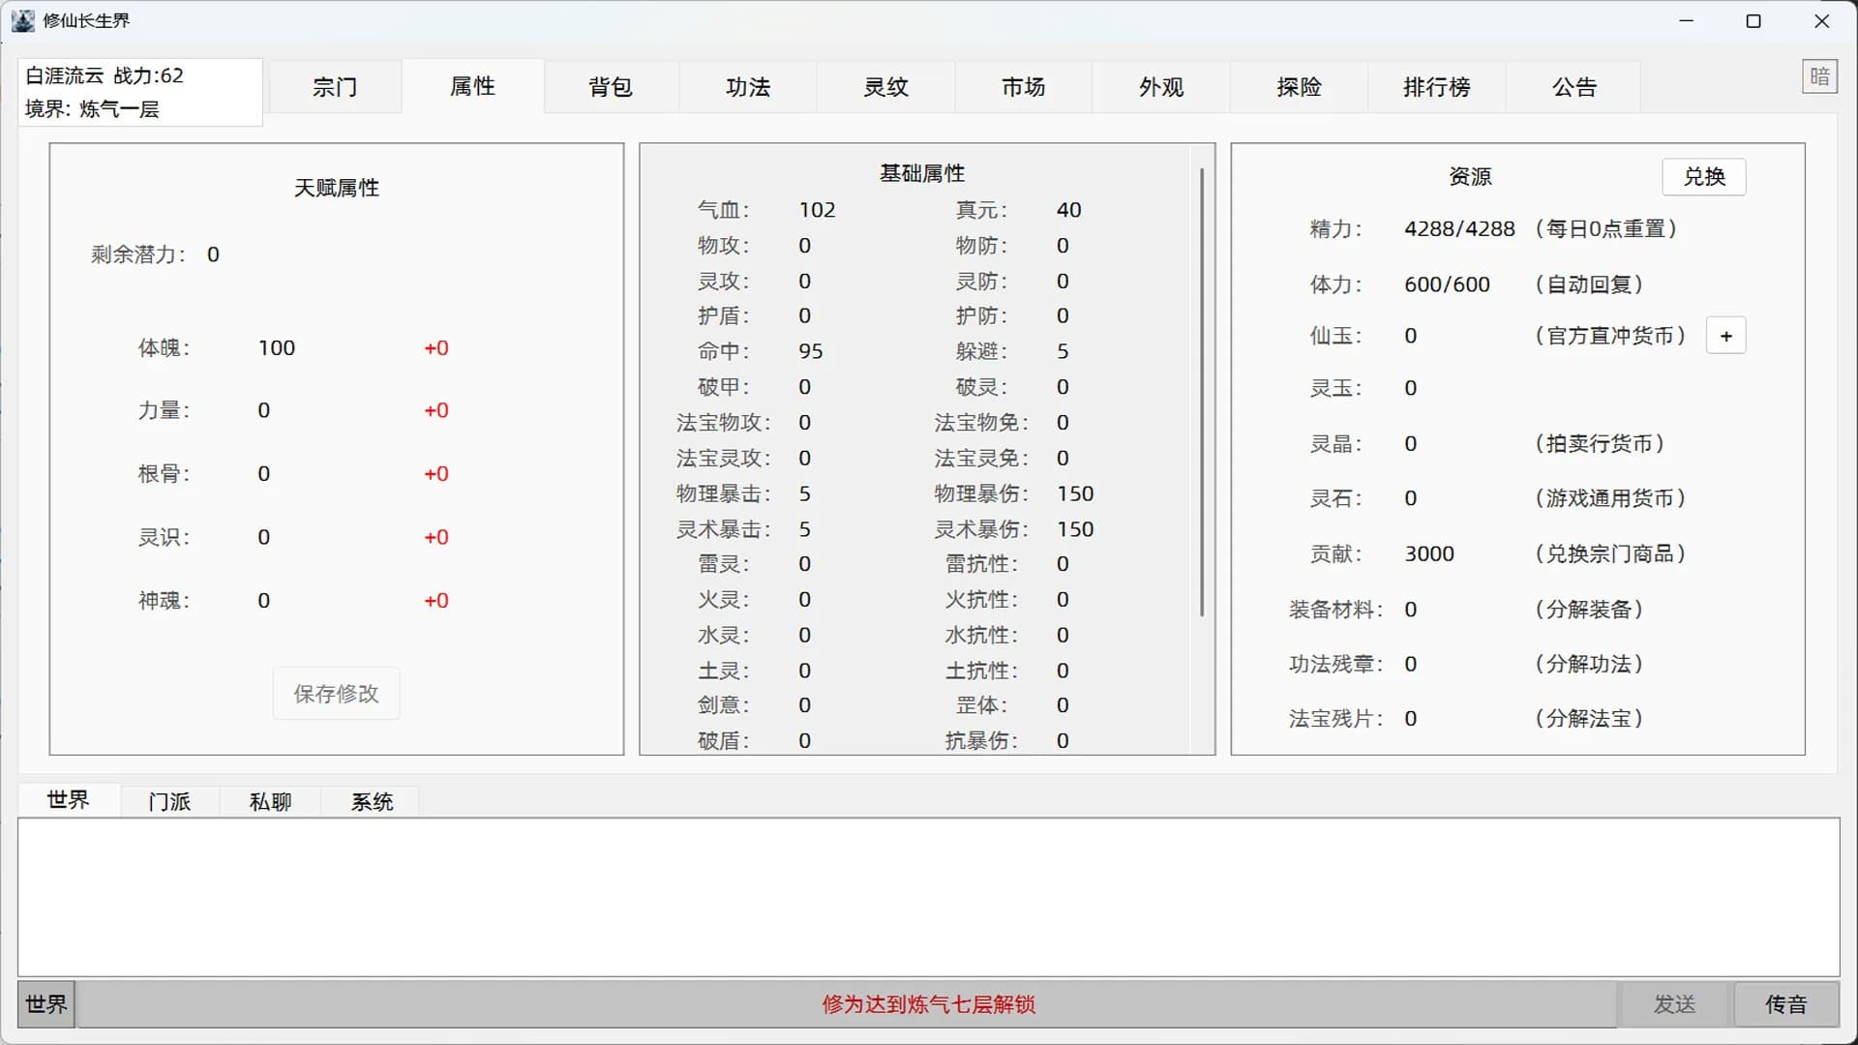The width and height of the screenshot is (1858, 1045).
Task: Go to the 灵纹 tab
Action: 885,87
